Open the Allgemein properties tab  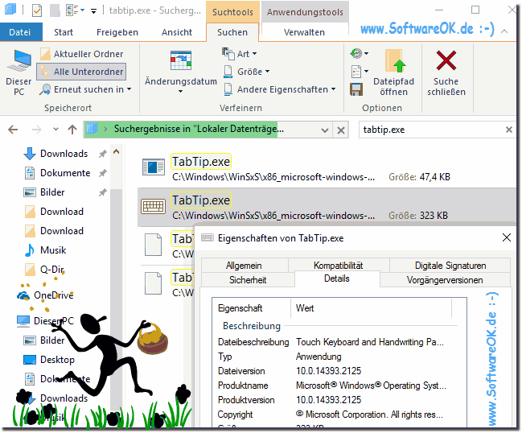[x=244, y=266]
